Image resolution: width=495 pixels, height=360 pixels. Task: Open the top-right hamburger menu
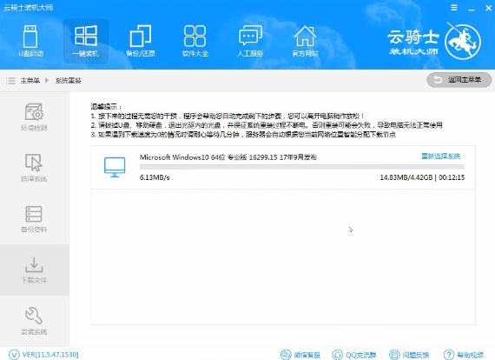(454, 8)
